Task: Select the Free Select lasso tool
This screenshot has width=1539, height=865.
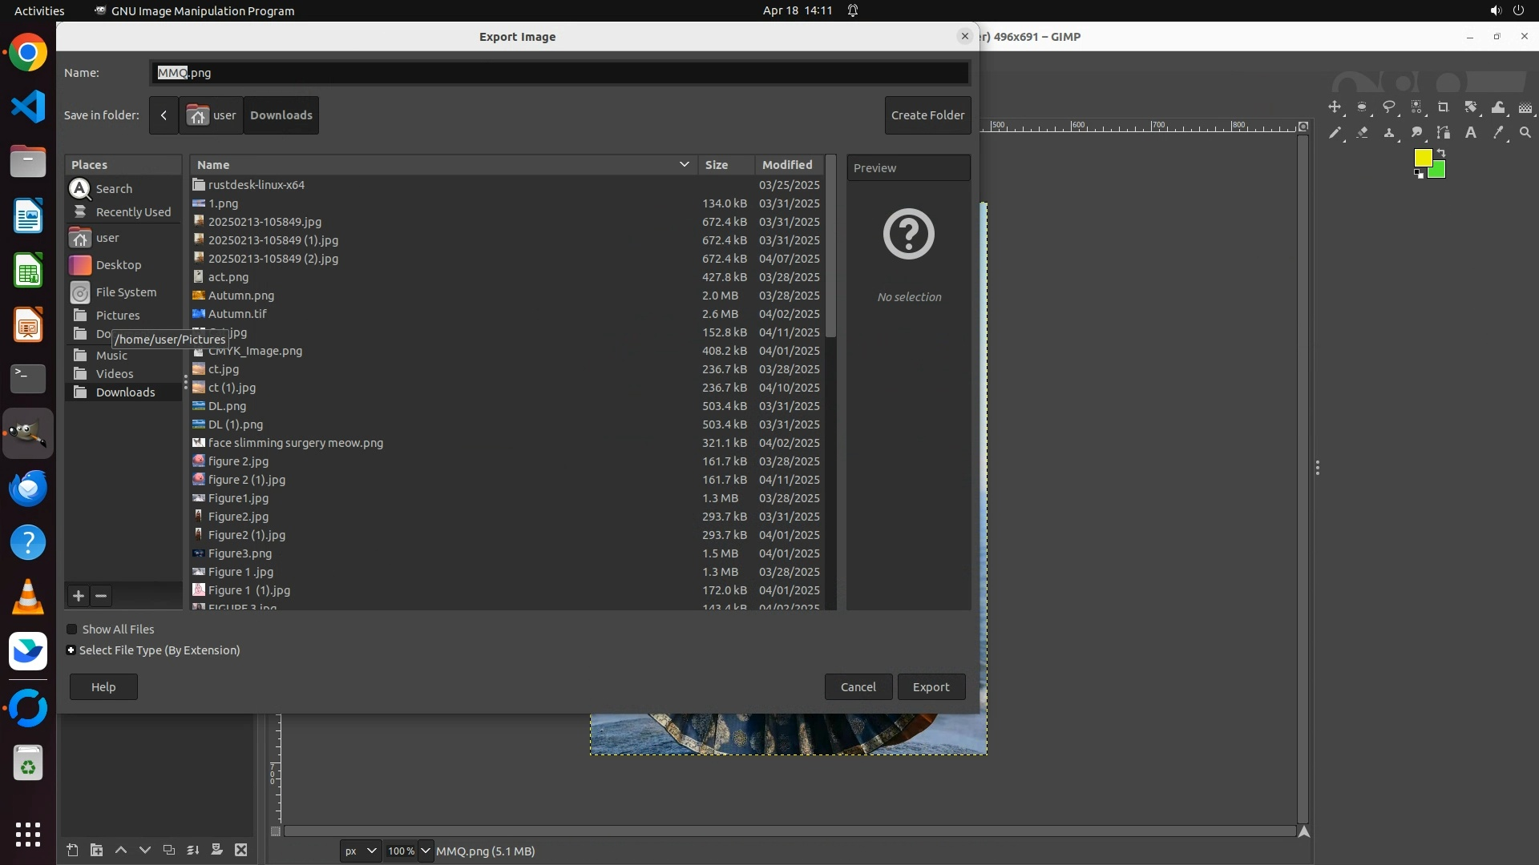Action: coord(1389,107)
